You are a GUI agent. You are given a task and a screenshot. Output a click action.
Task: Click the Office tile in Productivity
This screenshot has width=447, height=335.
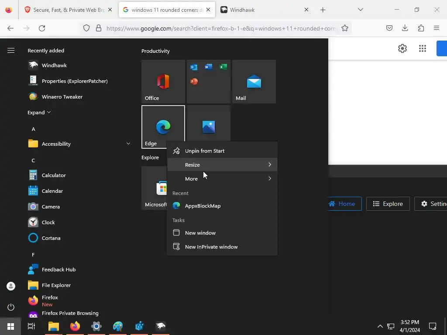point(163,82)
